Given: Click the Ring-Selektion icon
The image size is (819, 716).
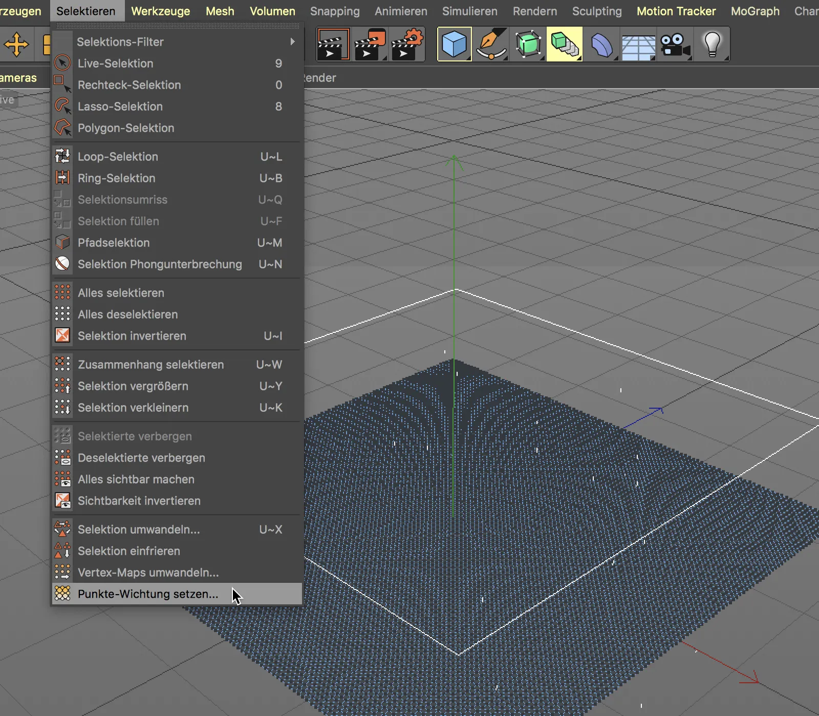Looking at the screenshot, I should (62, 178).
